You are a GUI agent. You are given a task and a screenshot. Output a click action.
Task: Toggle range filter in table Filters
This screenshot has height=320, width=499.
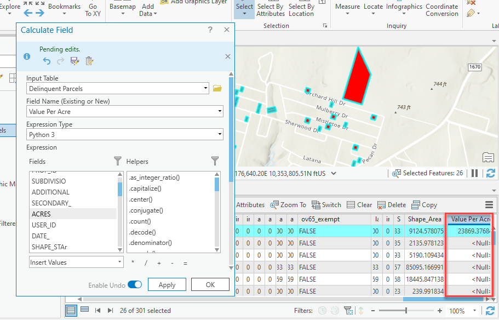(x=335, y=311)
